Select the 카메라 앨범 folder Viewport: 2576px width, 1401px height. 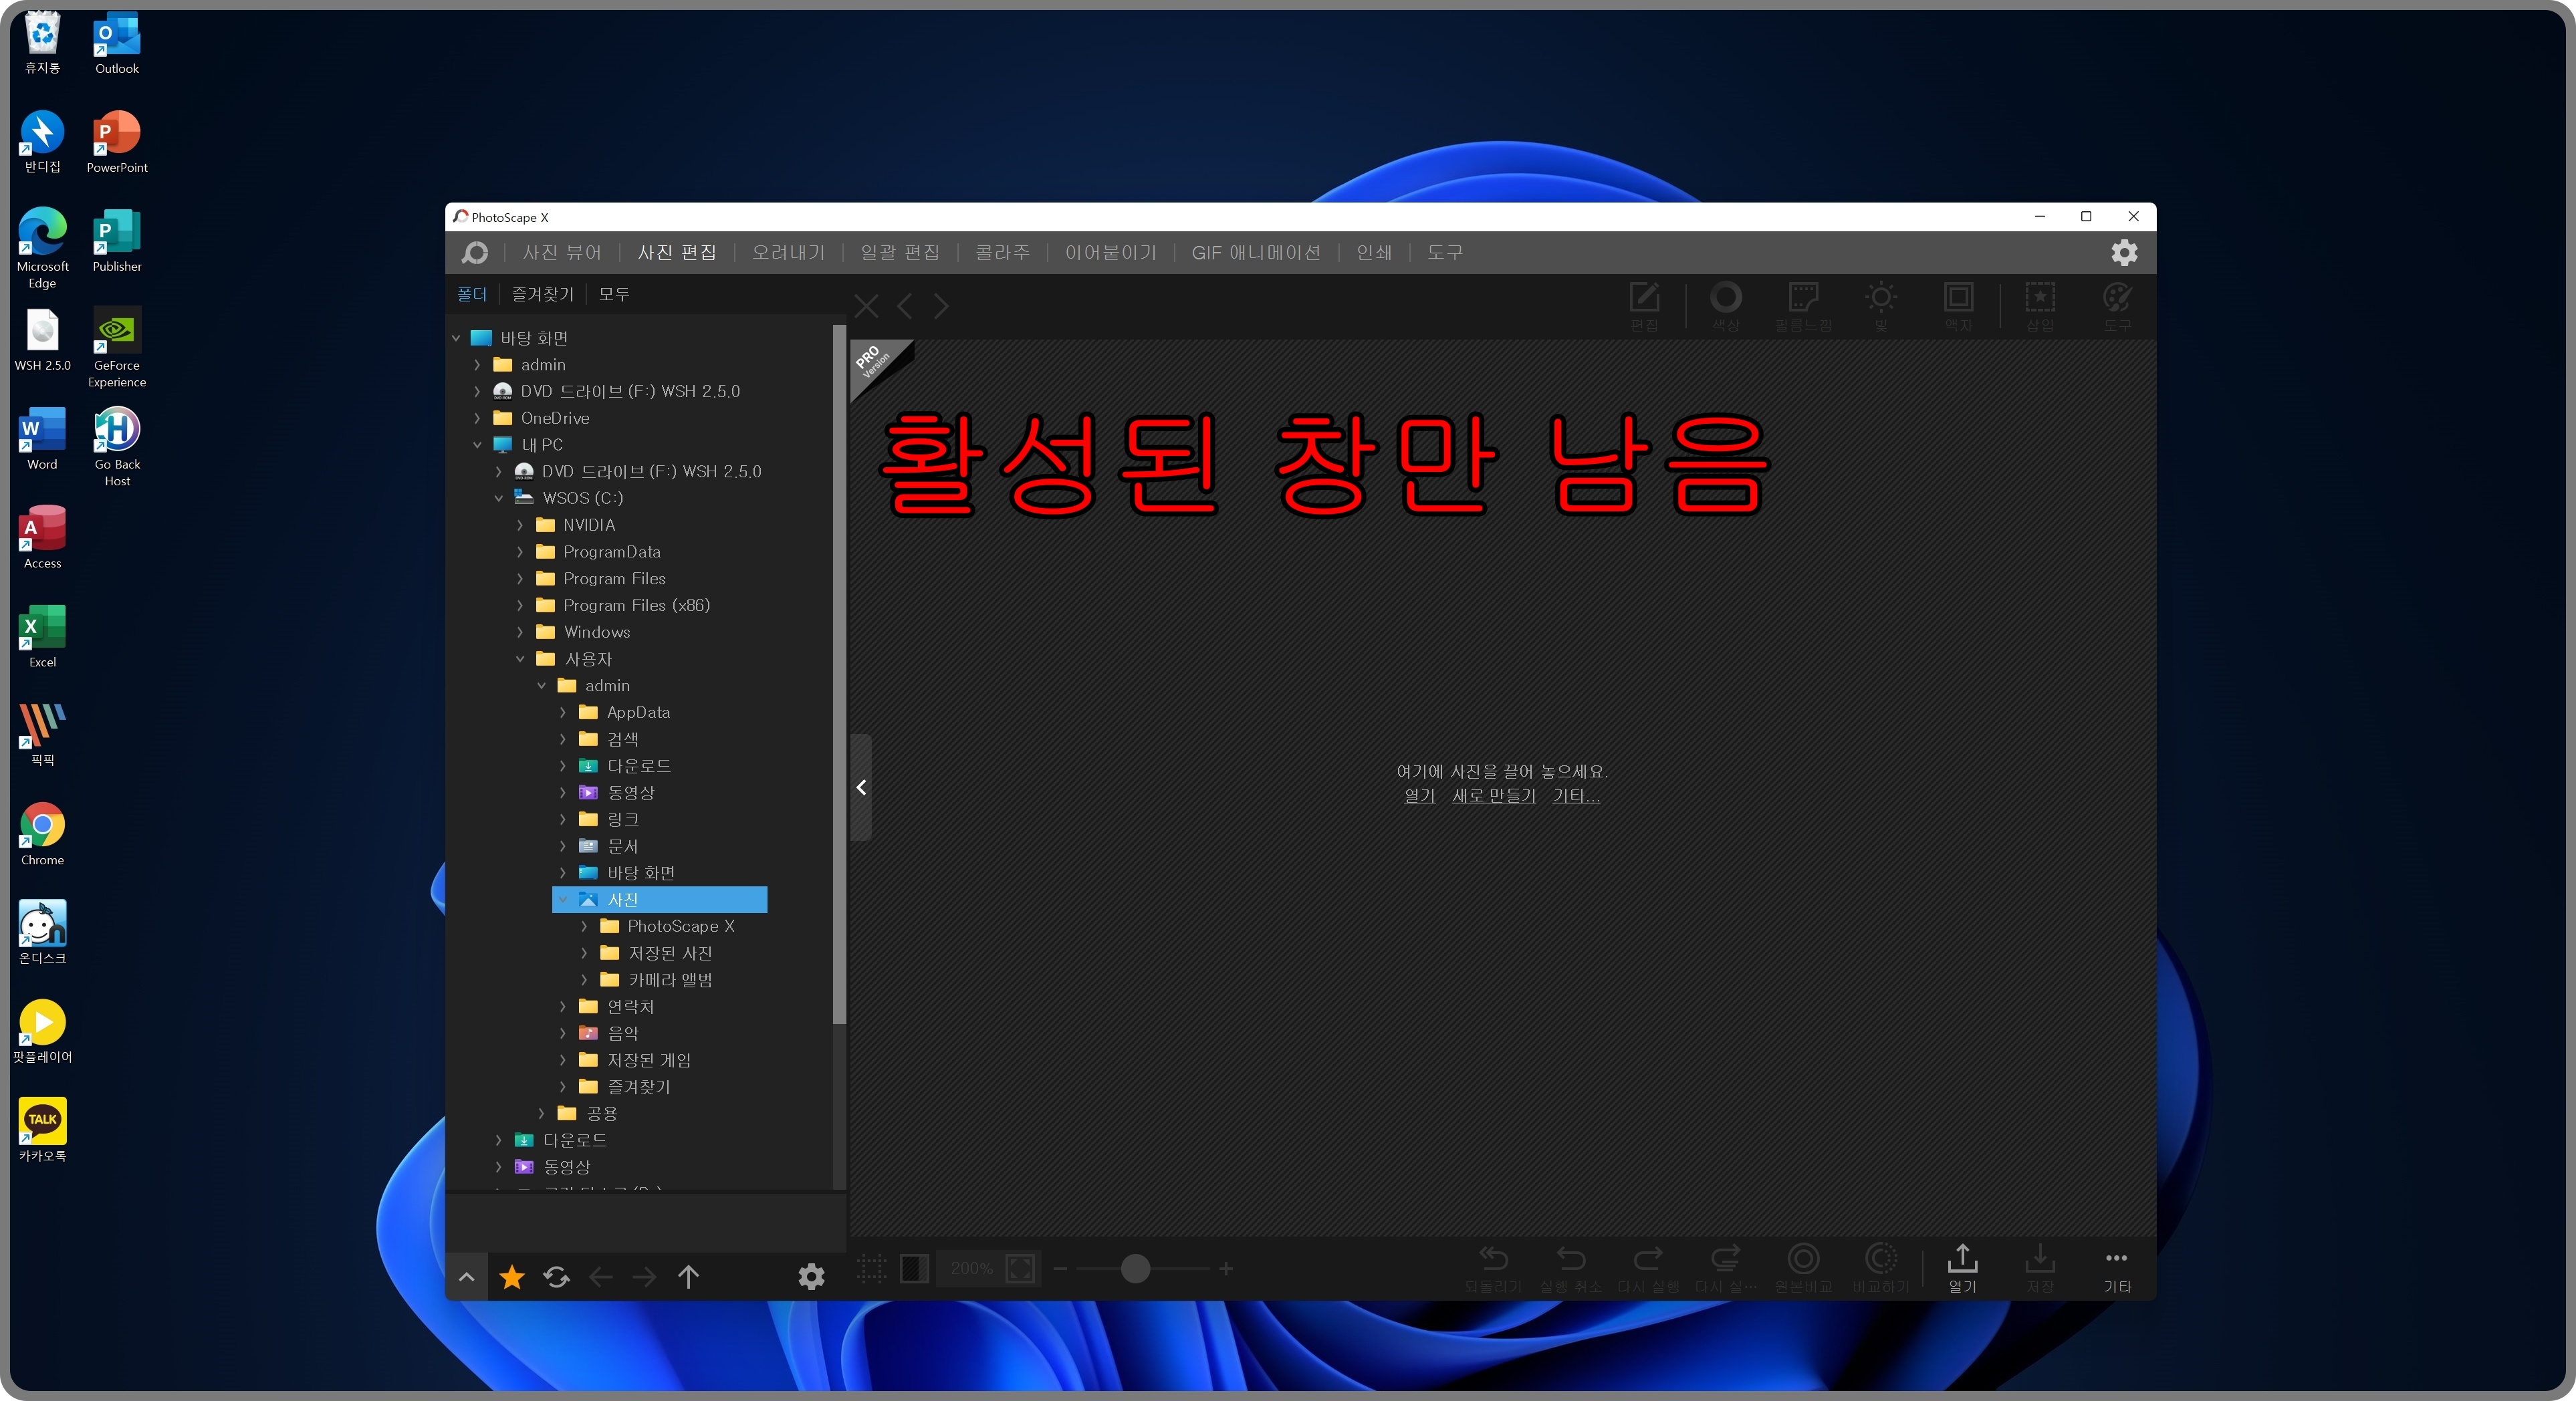[669, 979]
